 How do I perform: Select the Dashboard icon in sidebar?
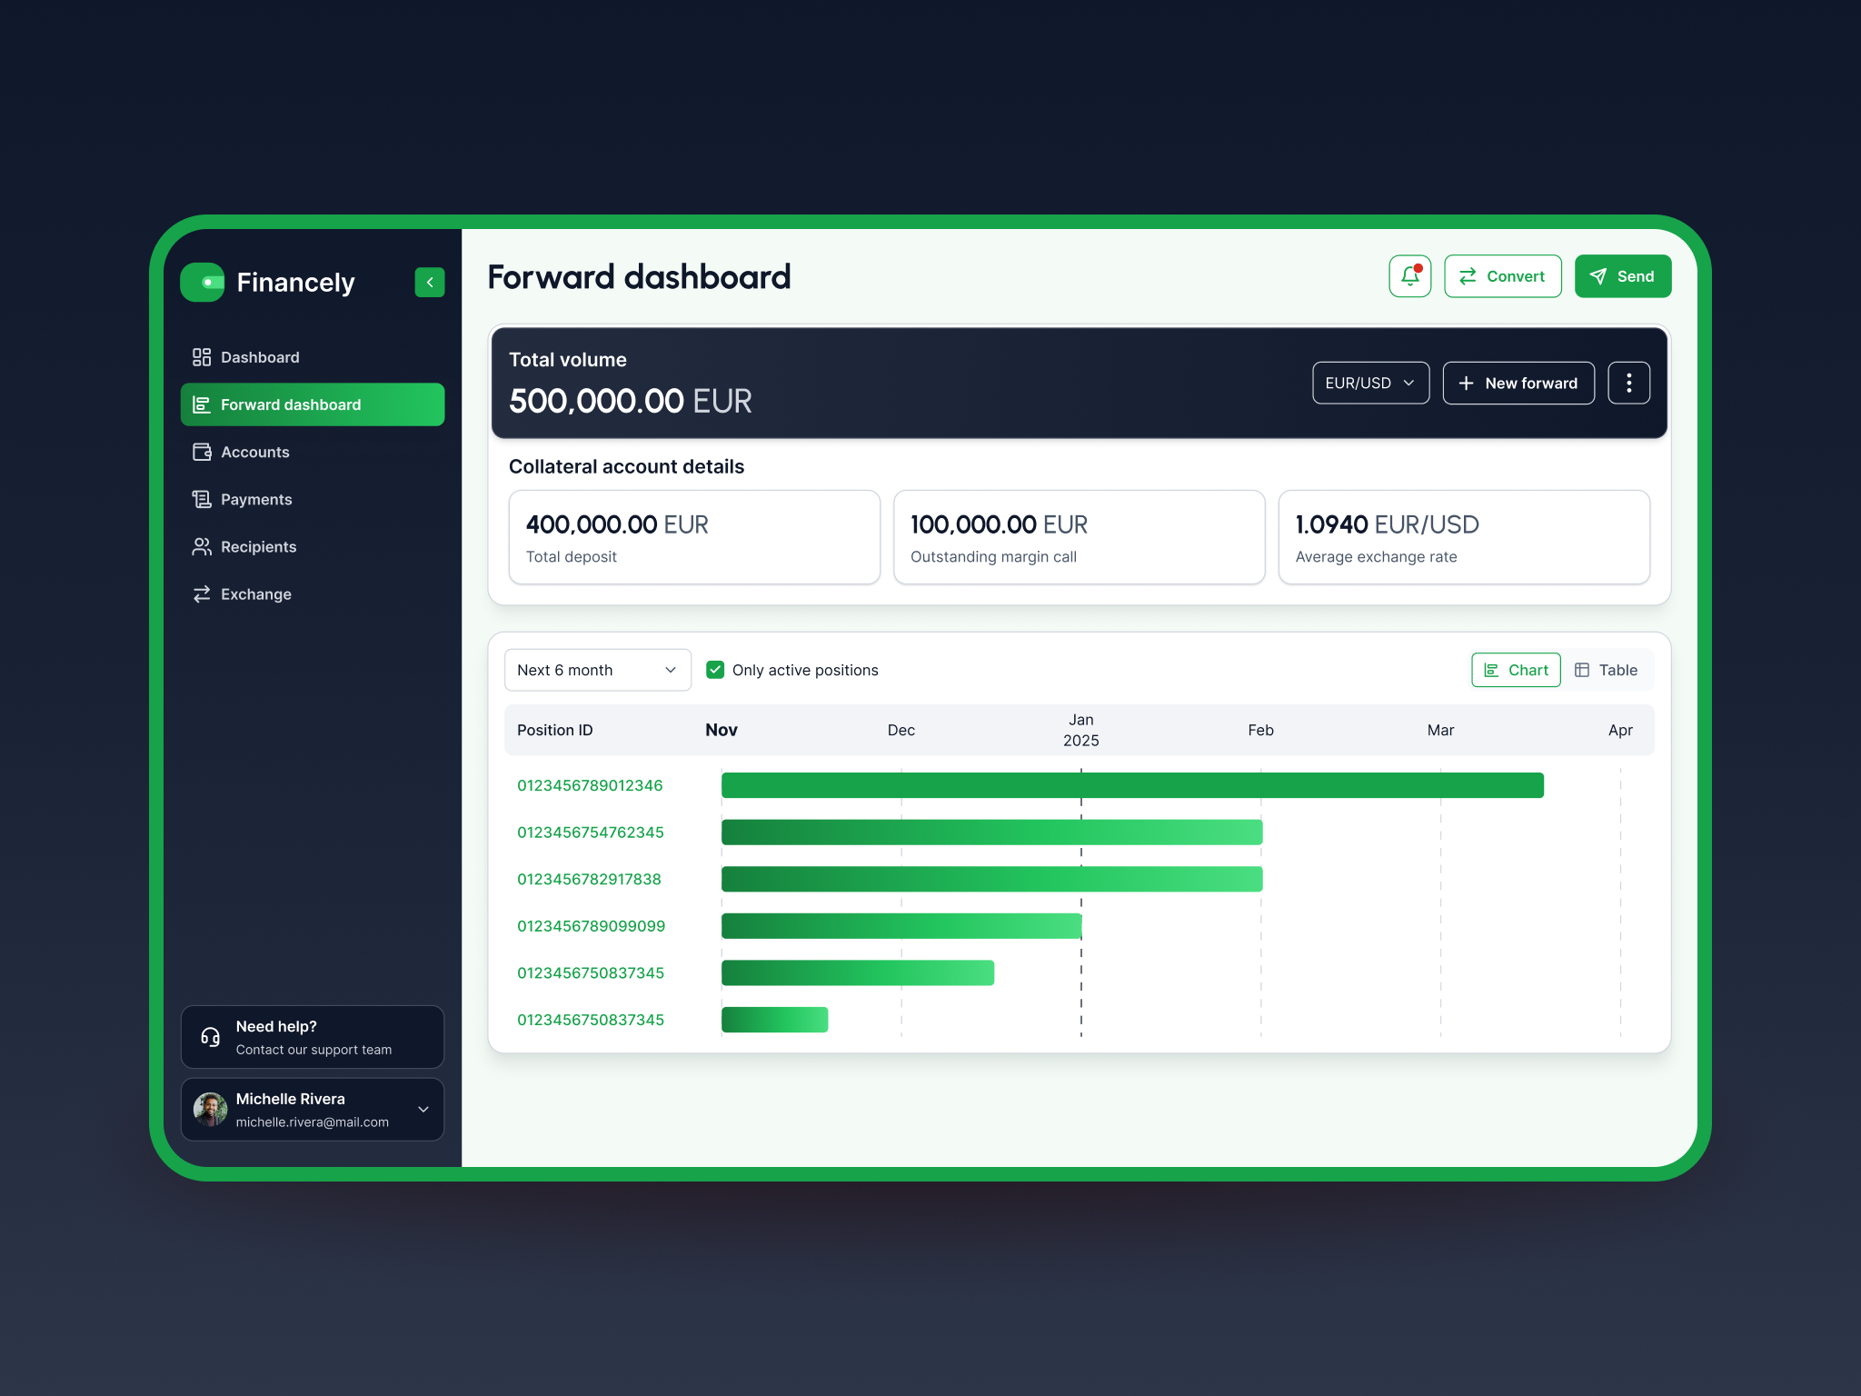(x=201, y=356)
